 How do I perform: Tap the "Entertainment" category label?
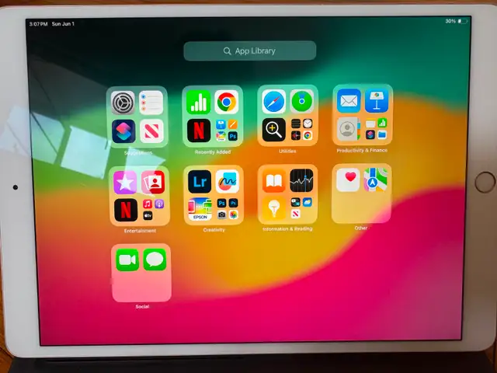pyautogui.click(x=140, y=231)
